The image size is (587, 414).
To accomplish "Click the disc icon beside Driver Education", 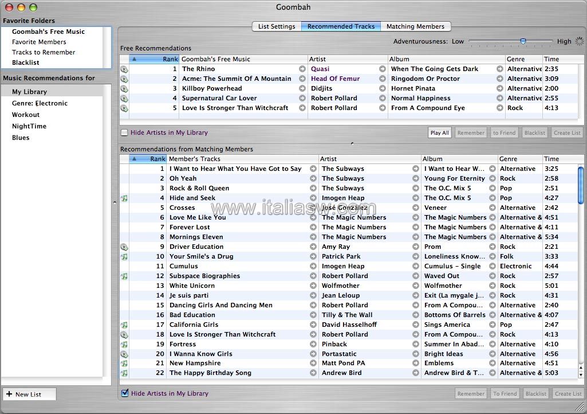I will coord(124,247).
